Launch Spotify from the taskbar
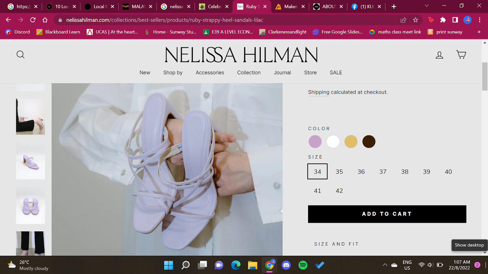Image resolution: width=488 pixels, height=274 pixels. pyautogui.click(x=303, y=265)
